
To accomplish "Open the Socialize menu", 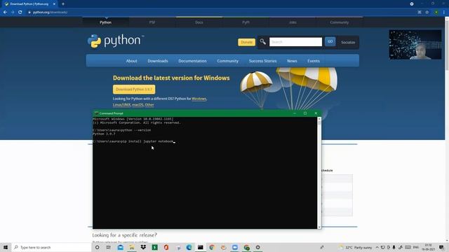I will tap(348, 42).
